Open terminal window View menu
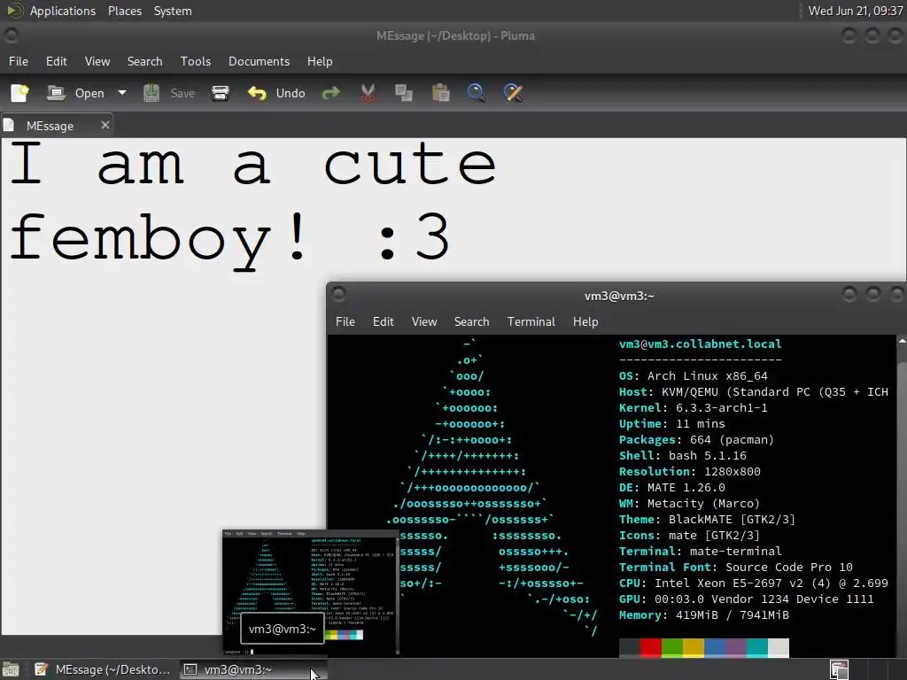This screenshot has height=680, width=907. 424,321
